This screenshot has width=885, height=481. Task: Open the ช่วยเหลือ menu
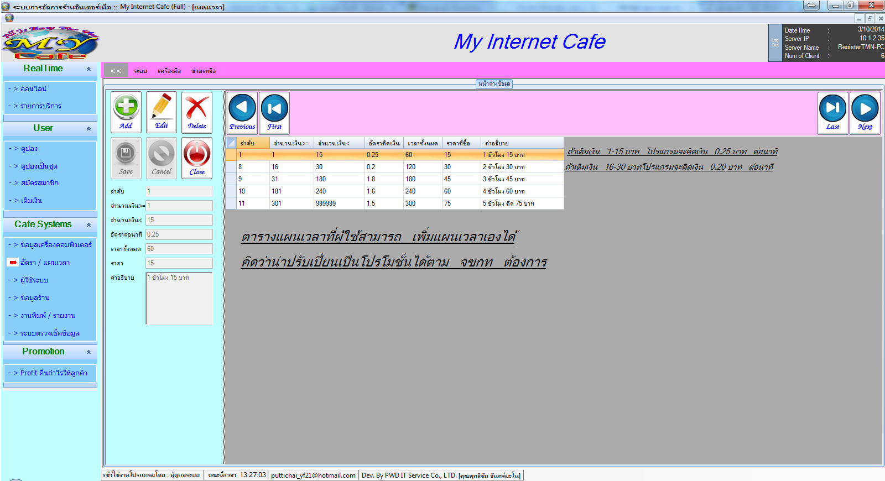(x=204, y=71)
